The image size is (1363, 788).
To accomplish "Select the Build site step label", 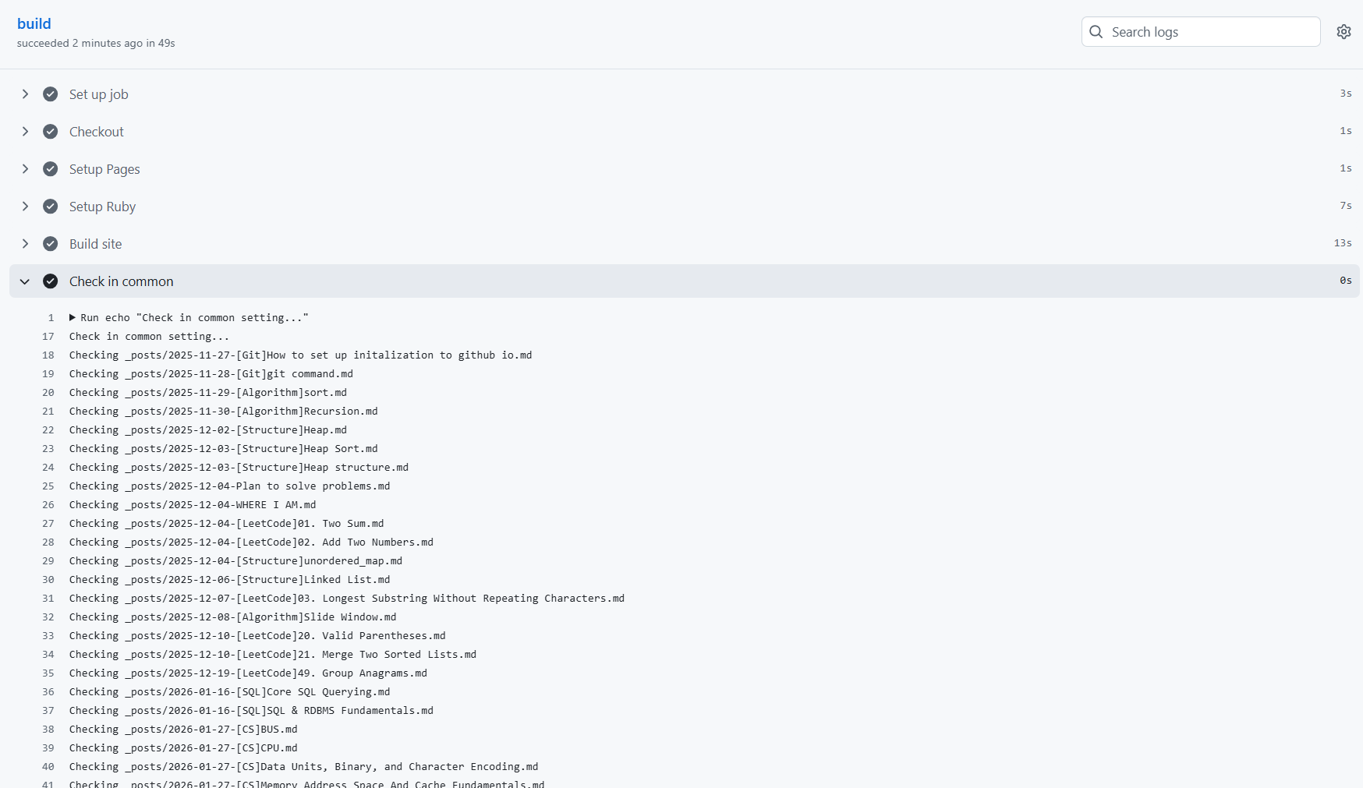I will (96, 244).
